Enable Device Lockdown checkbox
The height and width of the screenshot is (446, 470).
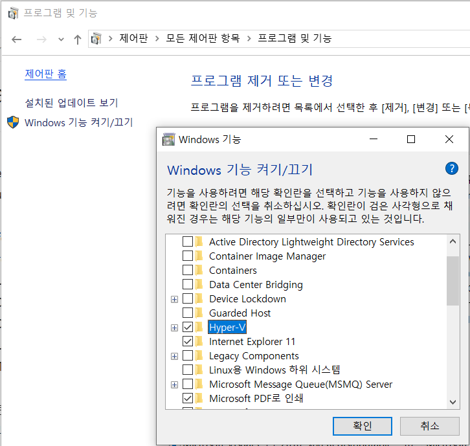[188, 298]
